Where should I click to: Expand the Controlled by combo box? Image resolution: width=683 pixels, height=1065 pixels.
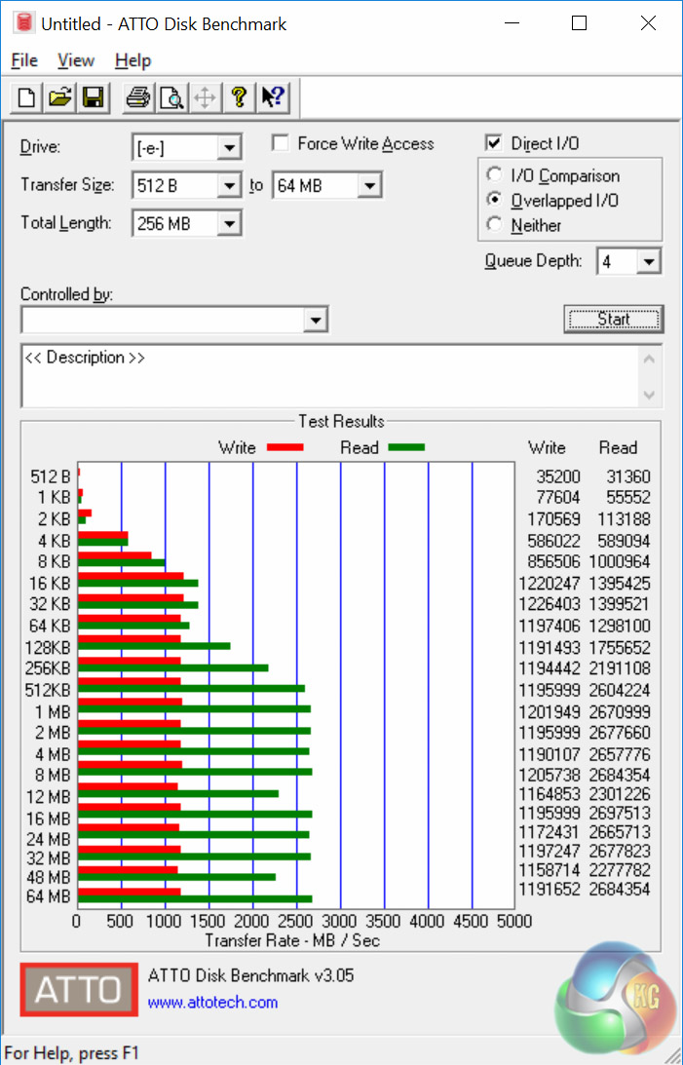tap(315, 320)
